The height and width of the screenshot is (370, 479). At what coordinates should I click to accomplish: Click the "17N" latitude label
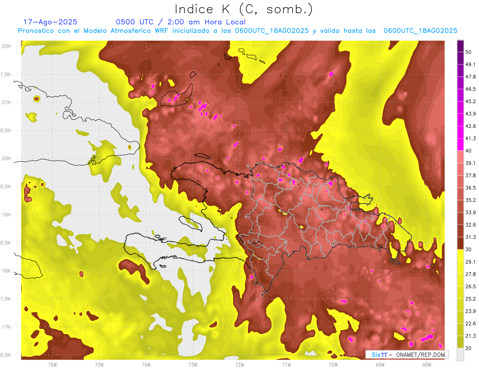[x=7, y=327]
